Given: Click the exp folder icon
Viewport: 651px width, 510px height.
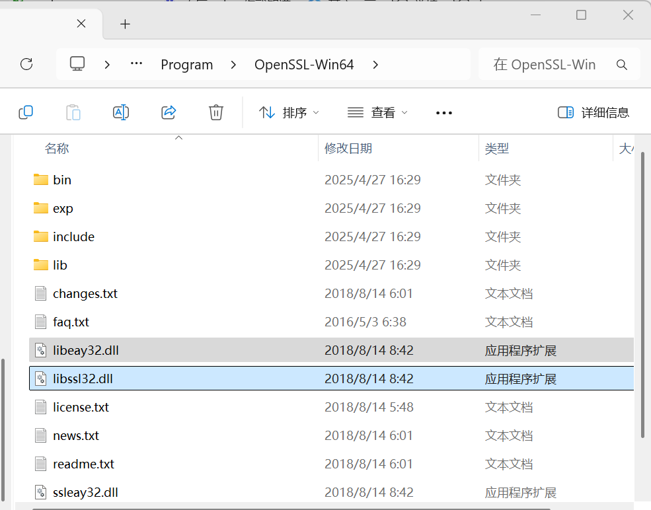Looking at the screenshot, I should pyautogui.click(x=41, y=208).
